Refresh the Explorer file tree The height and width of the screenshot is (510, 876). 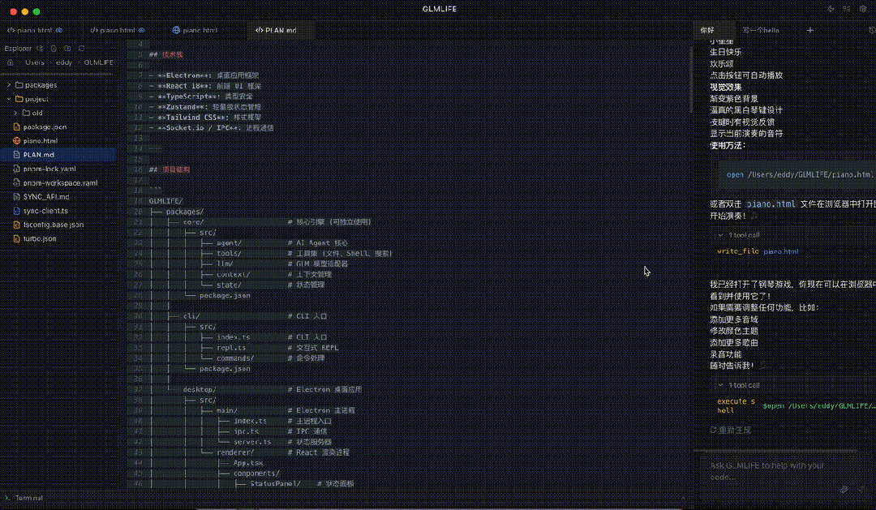[81, 49]
